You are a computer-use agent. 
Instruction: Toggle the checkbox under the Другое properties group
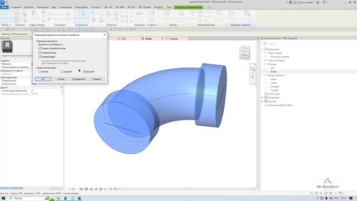pyautogui.click(x=32, y=90)
